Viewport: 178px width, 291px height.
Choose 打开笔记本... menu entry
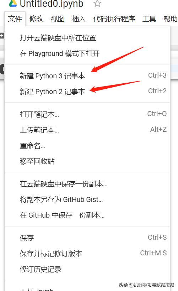click(x=87, y=114)
